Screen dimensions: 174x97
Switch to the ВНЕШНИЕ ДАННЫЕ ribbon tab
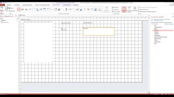(27, 5)
